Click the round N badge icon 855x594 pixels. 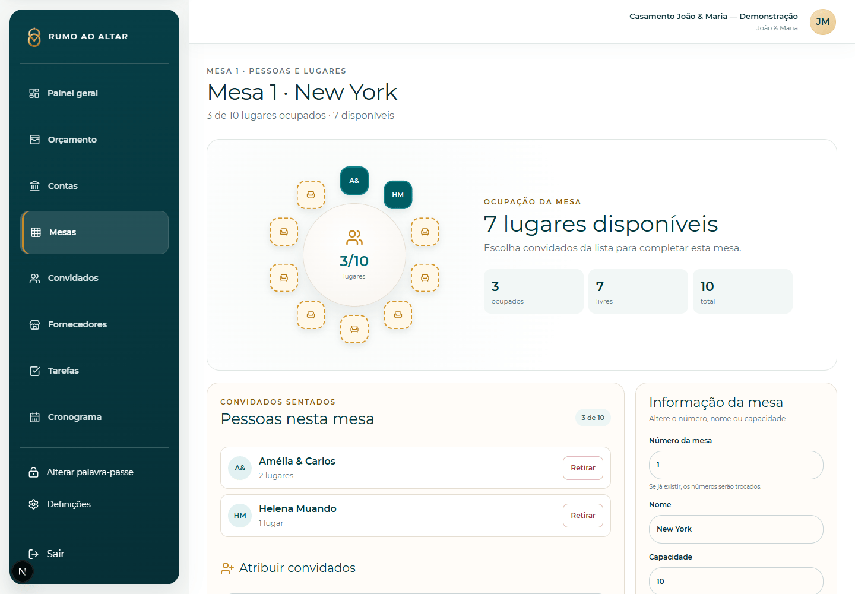[23, 571]
